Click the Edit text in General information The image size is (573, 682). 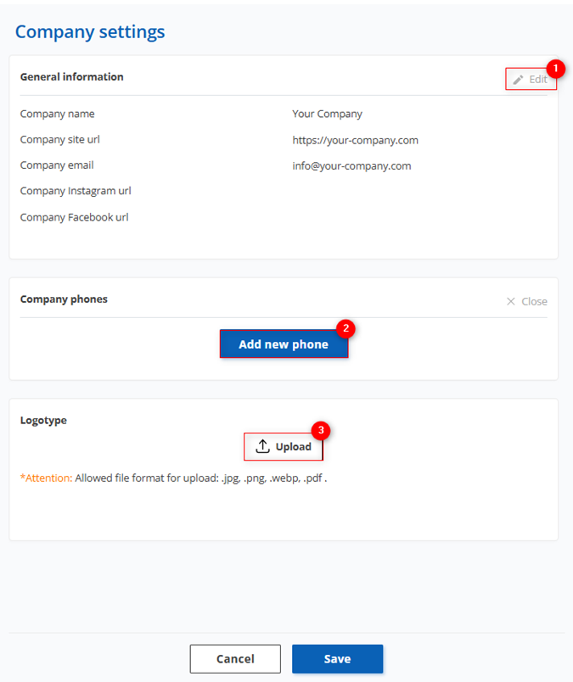538,80
